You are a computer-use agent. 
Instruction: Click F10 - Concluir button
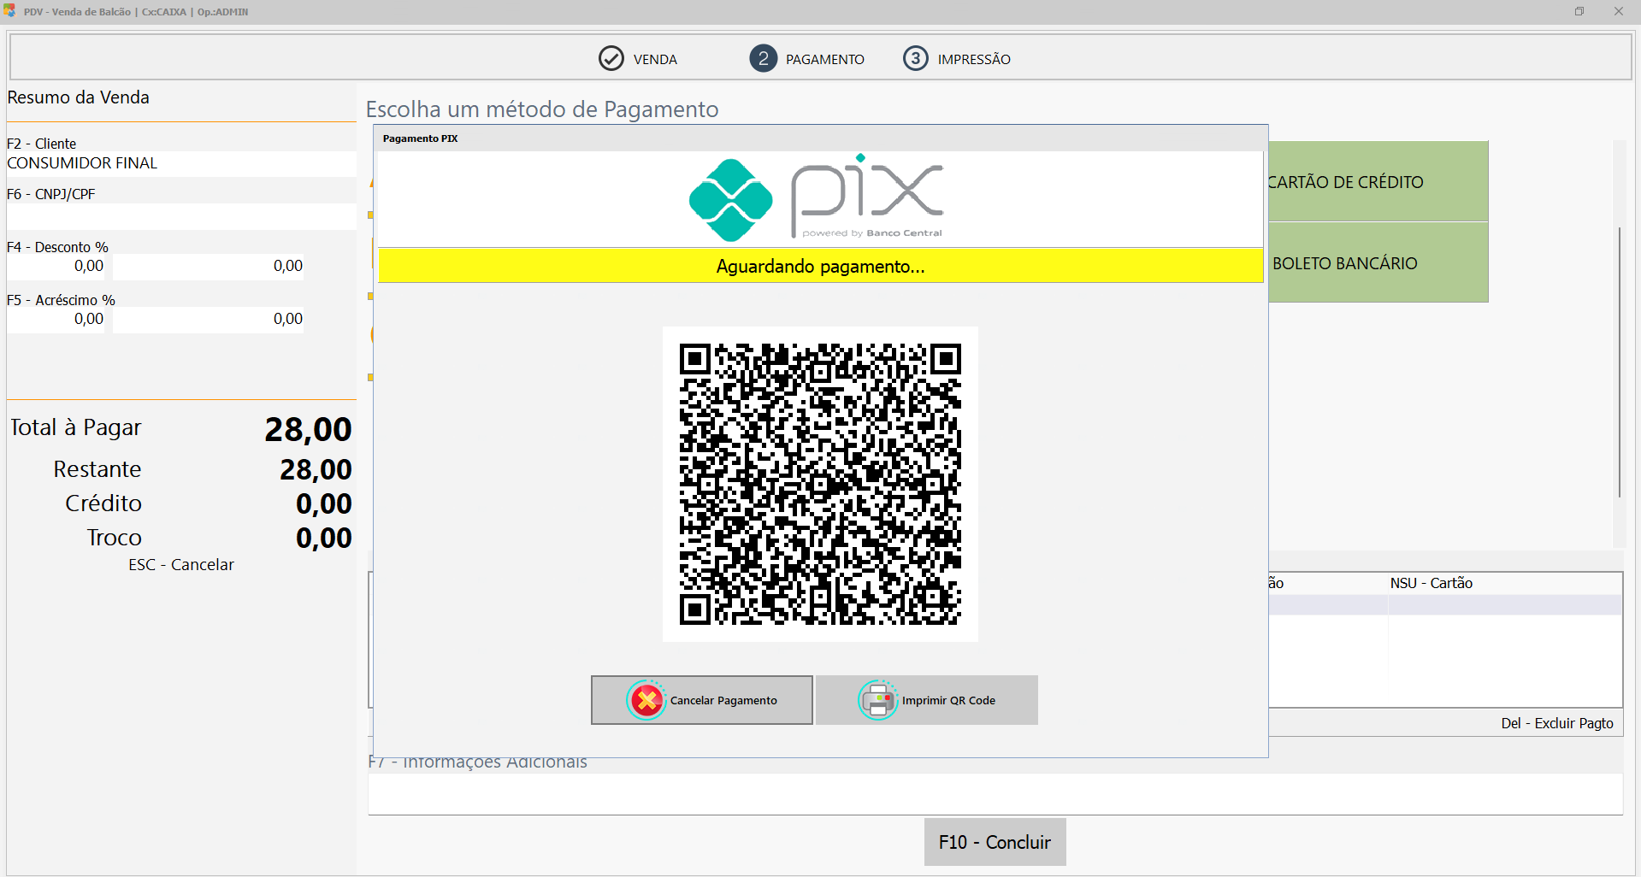click(995, 842)
